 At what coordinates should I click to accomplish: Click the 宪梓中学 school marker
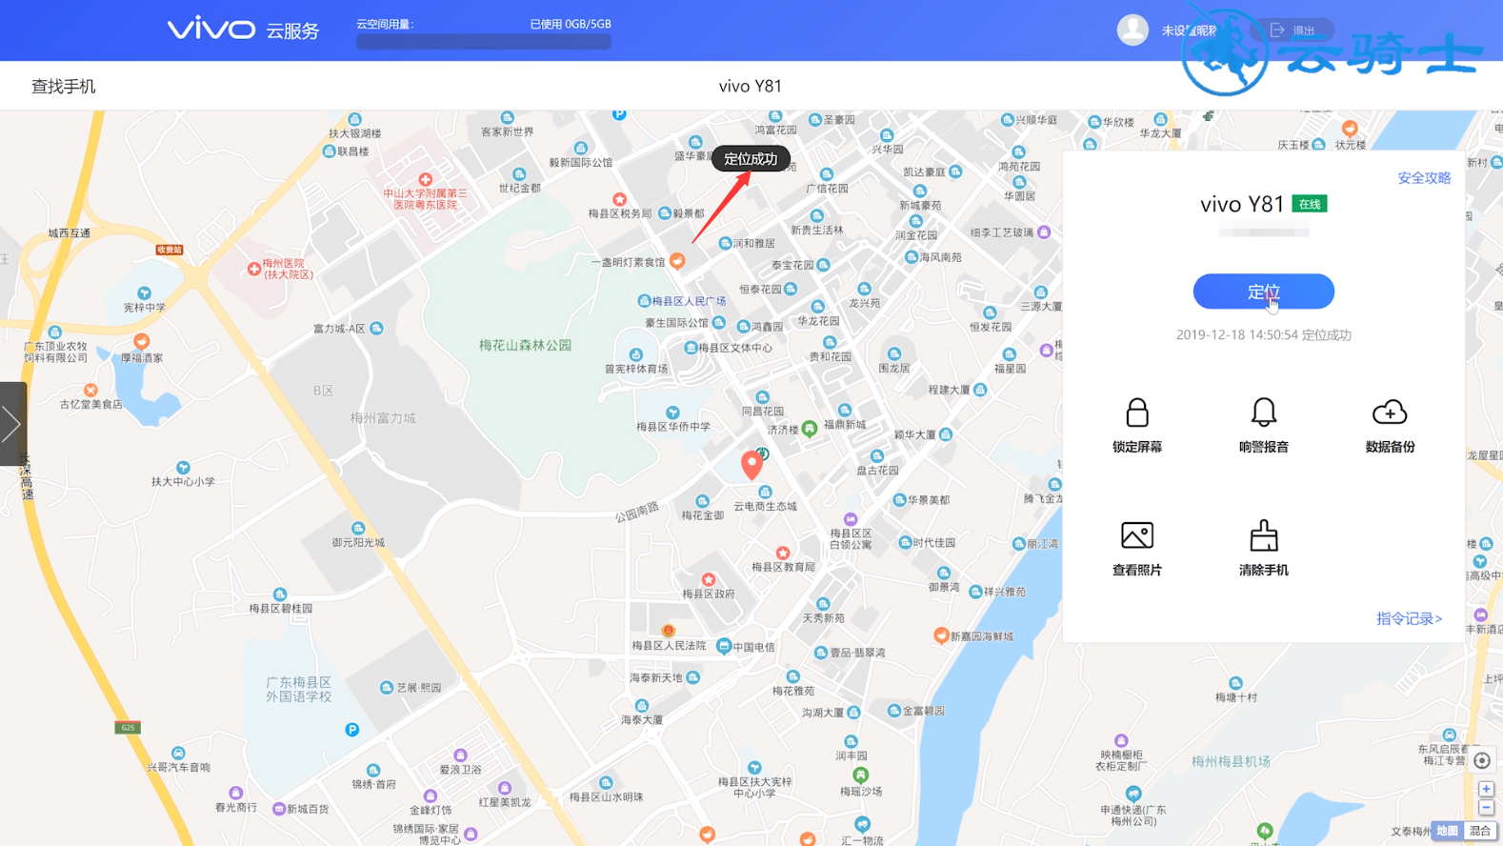tap(144, 292)
